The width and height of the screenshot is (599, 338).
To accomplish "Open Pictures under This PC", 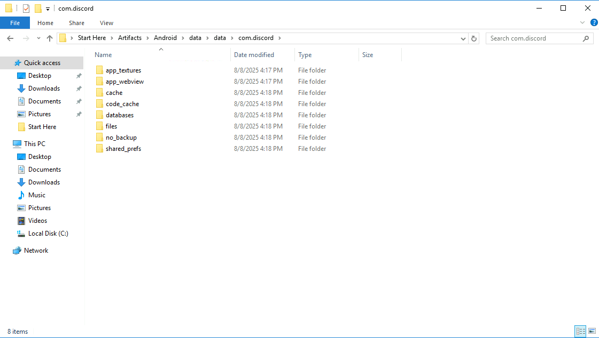I will (x=40, y=208).
